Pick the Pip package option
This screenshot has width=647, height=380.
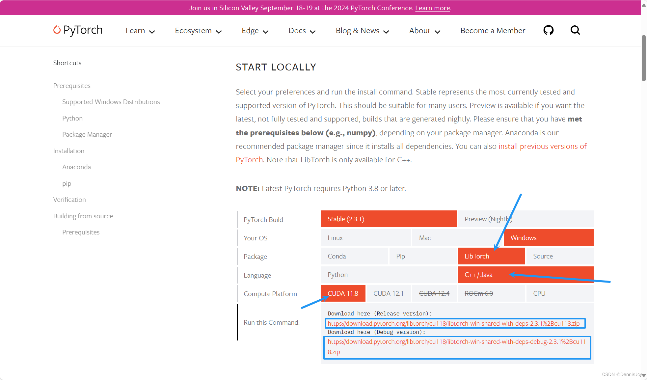click(422, 256)
